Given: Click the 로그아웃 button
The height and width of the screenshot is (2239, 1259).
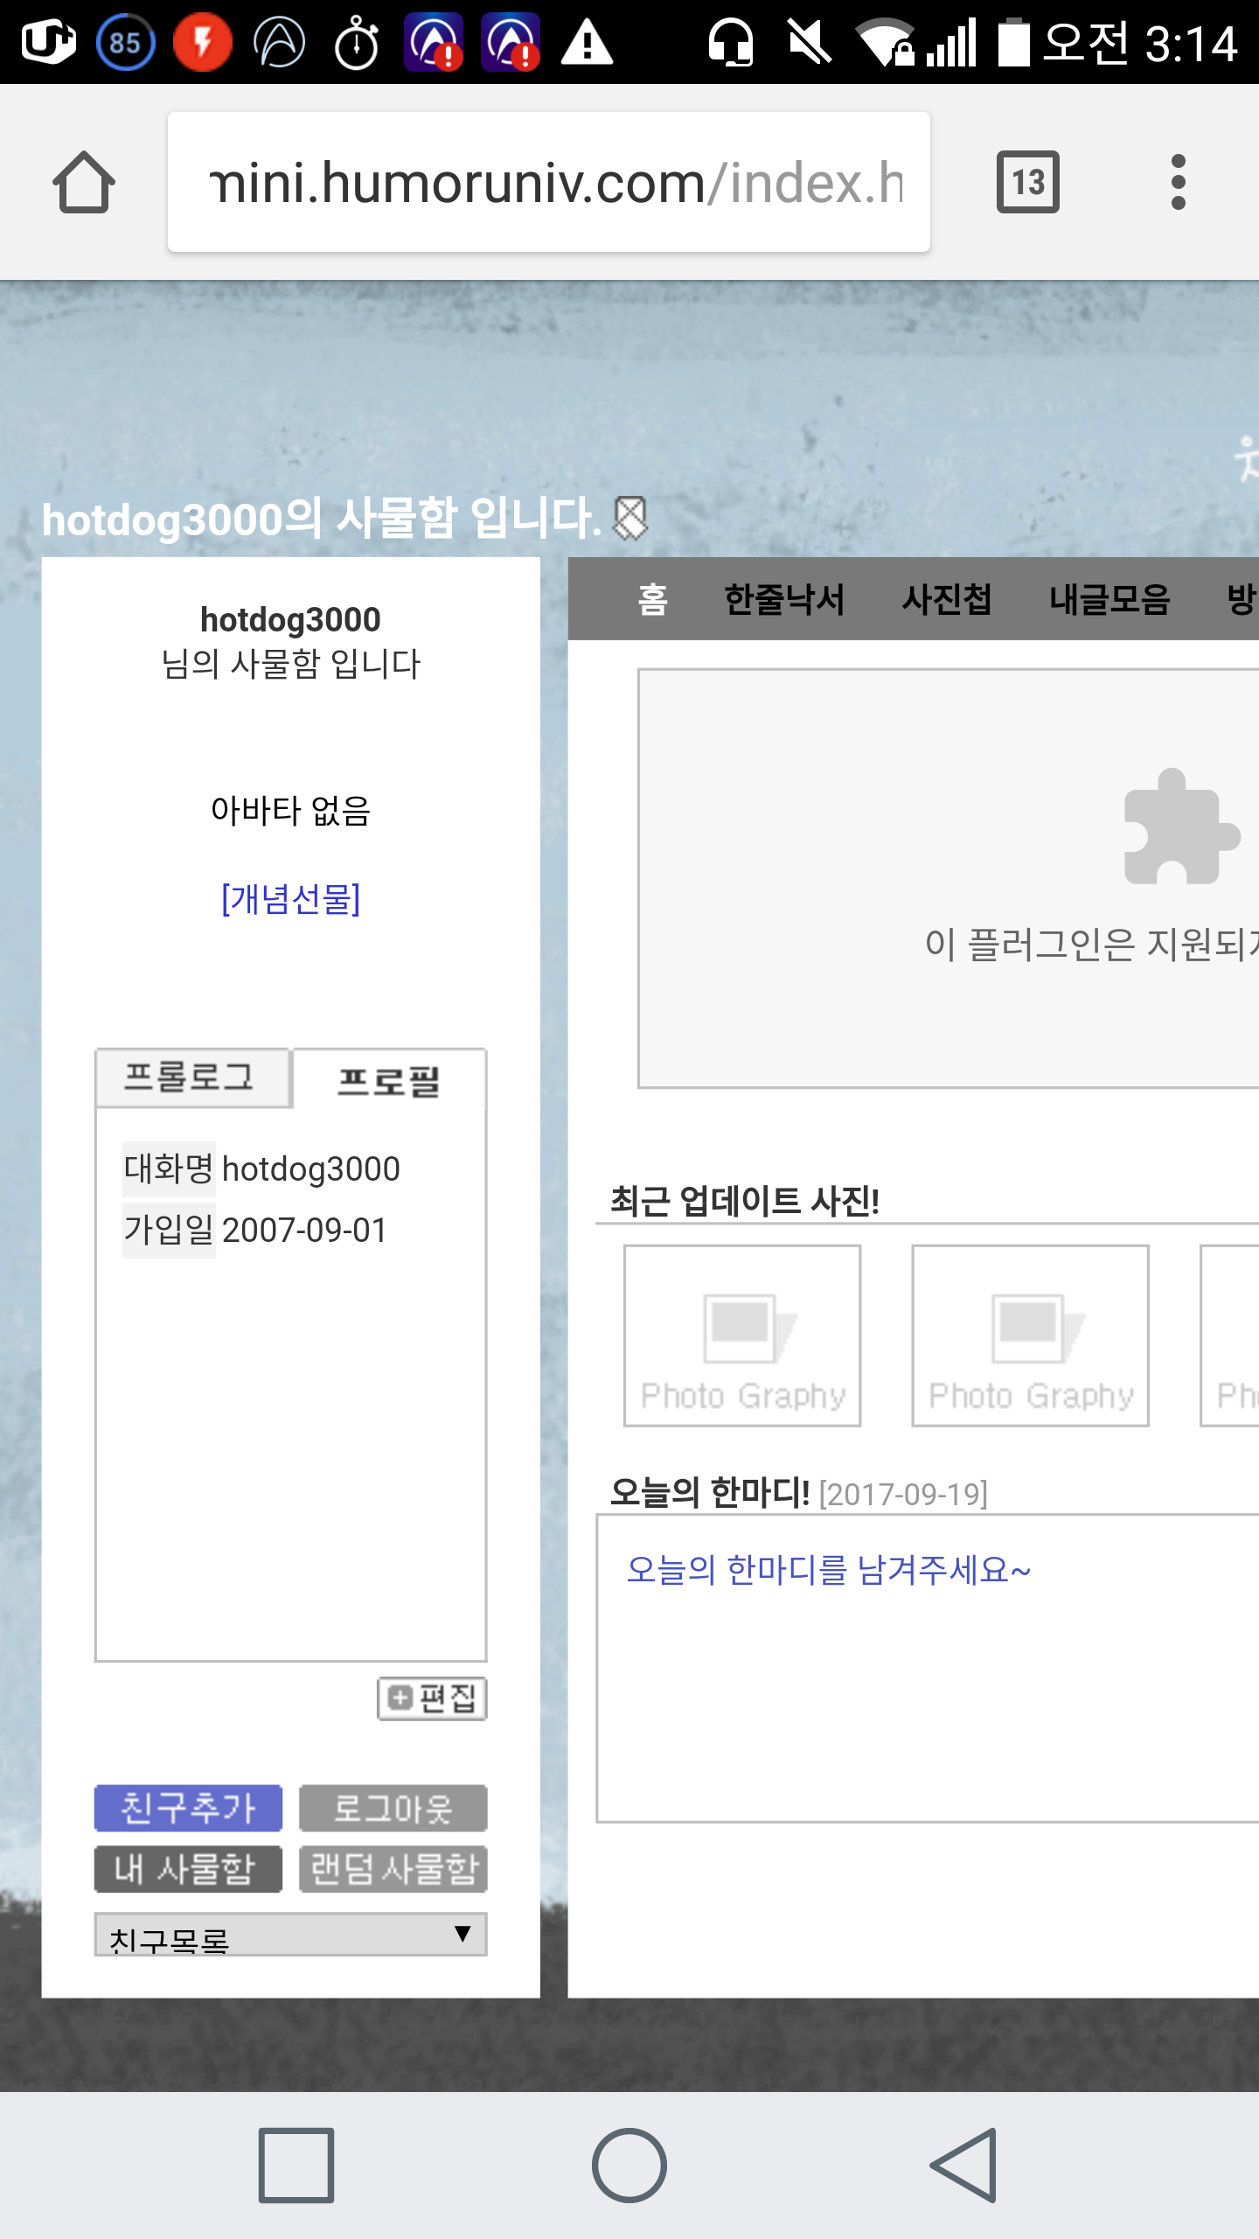Looking at the screenshot, I should (x=393, y=1808).
